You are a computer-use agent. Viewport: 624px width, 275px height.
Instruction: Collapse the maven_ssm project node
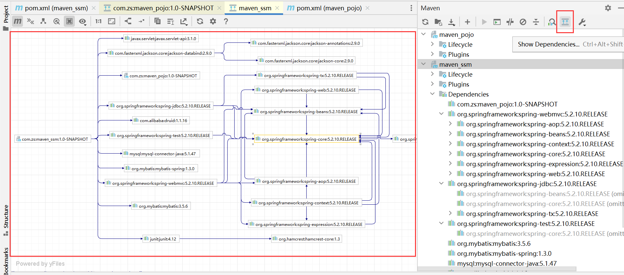coord(424,64)
